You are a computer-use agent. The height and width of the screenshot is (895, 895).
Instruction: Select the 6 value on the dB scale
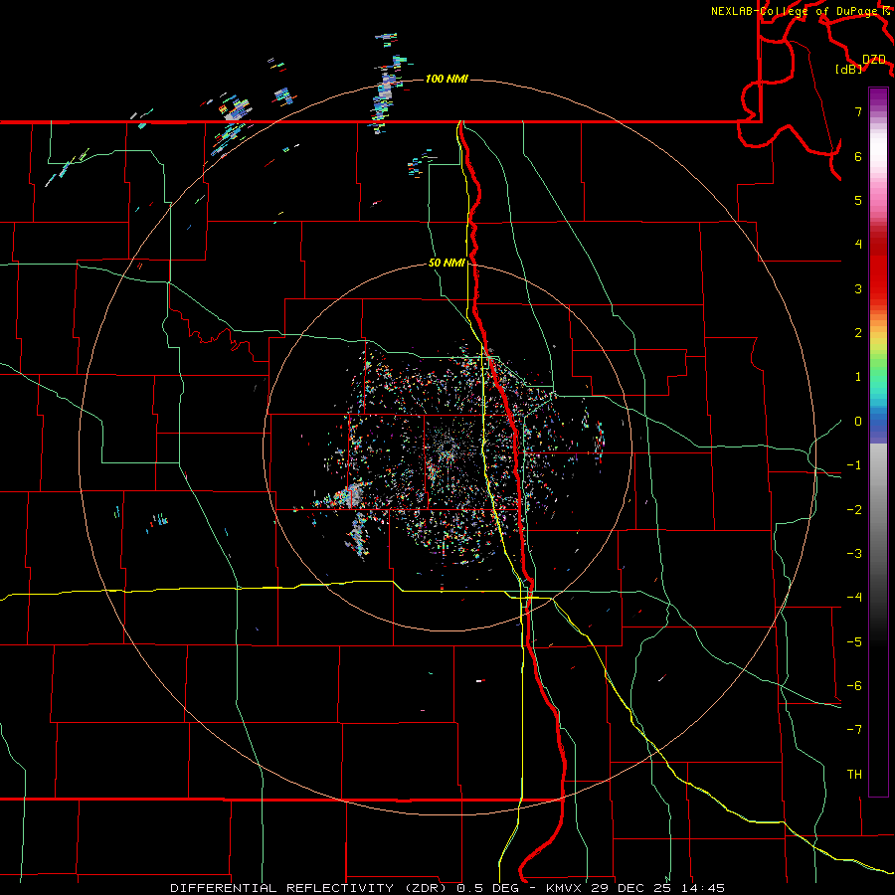click(858, 156)
